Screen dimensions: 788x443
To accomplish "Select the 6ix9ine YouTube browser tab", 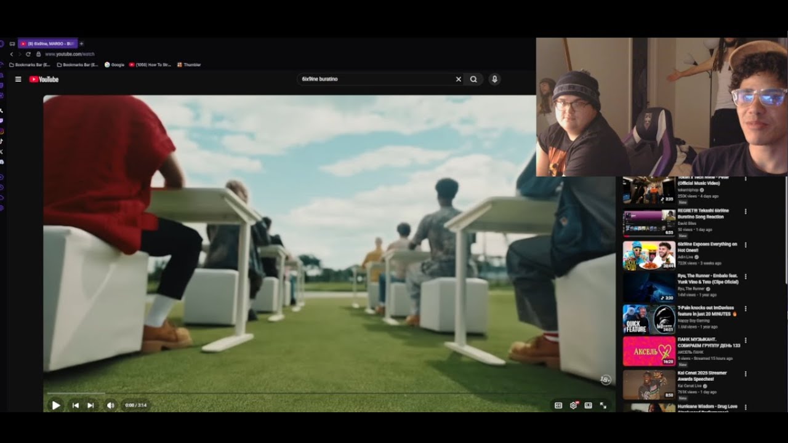I will [47, 44].
